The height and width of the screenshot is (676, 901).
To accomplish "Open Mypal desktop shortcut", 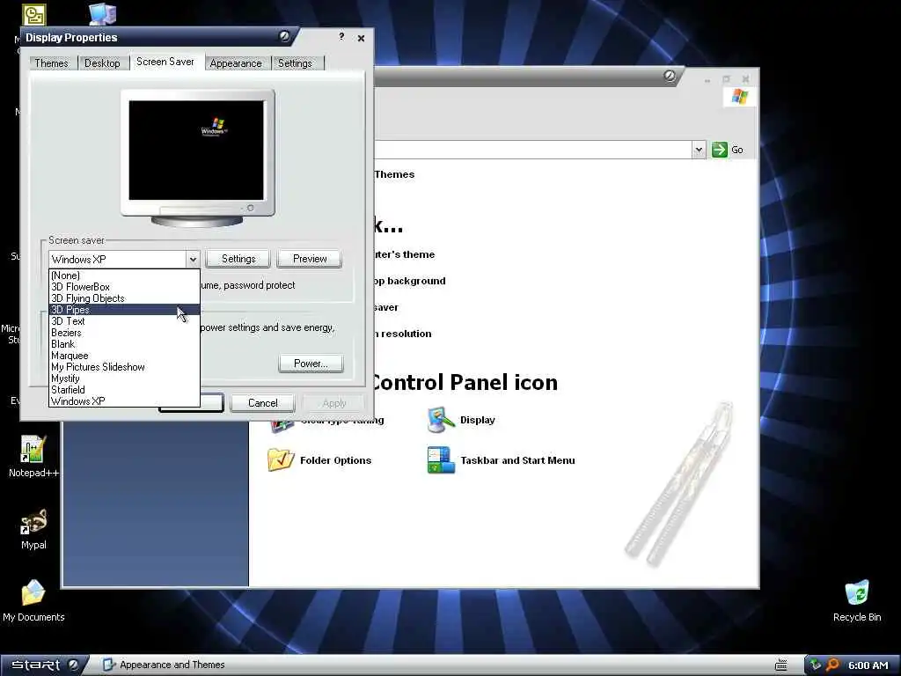I will point(33,529).
